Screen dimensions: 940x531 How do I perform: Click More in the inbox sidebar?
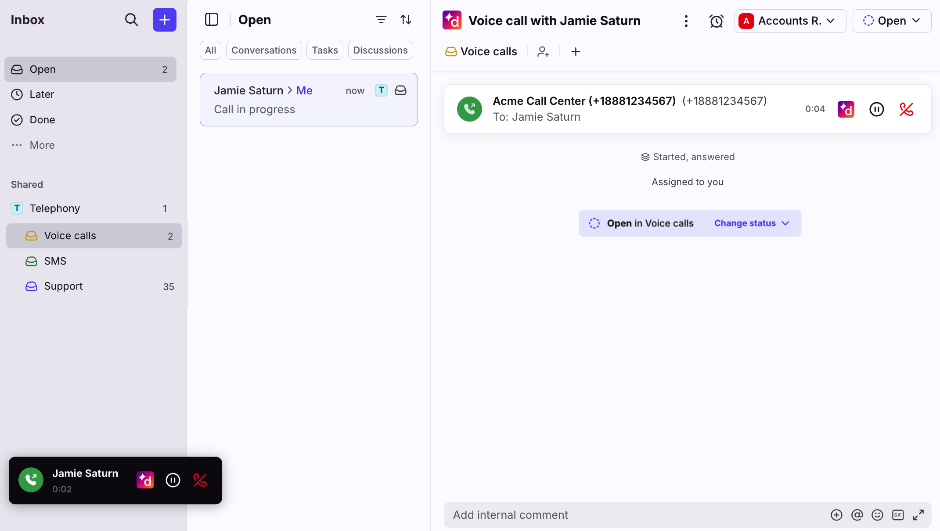pos(42,145)
